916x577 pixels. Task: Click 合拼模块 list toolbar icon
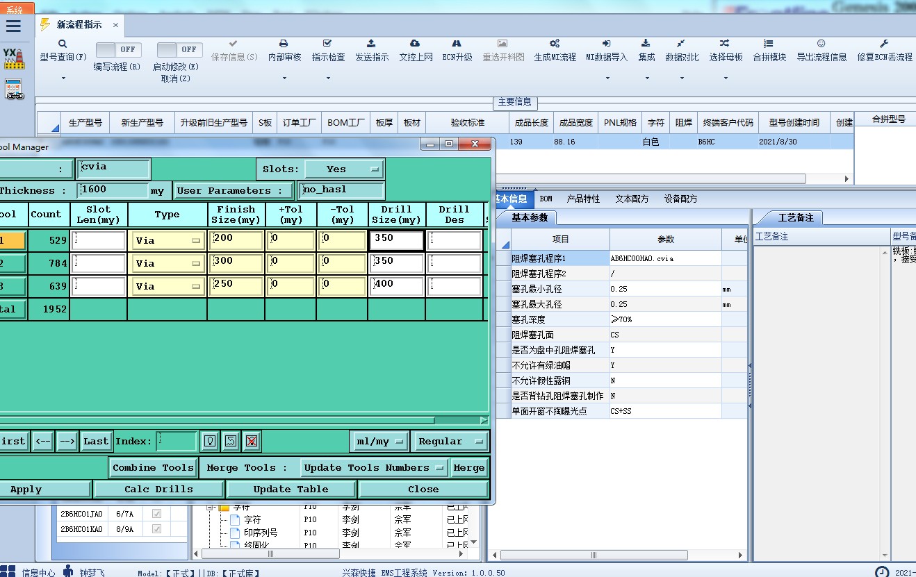pos(768,43)
